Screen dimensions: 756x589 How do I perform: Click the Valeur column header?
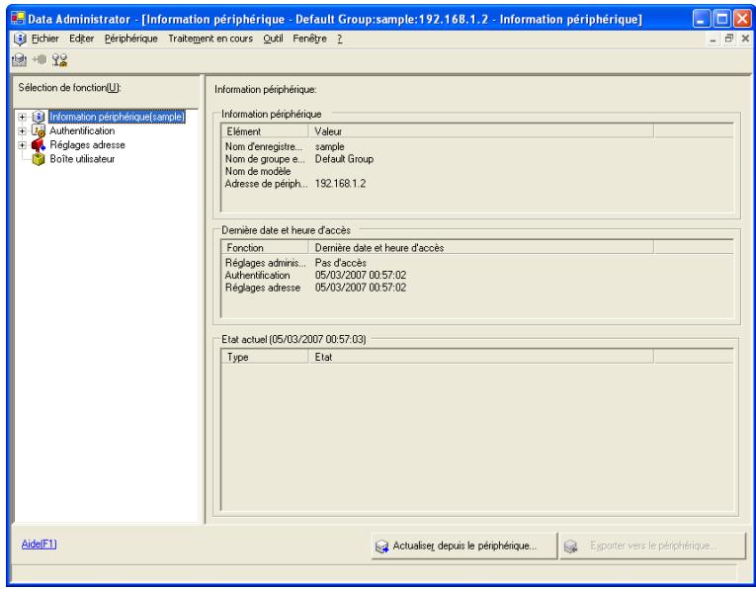pos(480,131)
